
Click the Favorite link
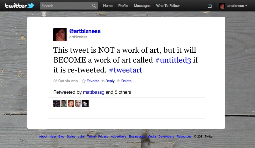pos(93,81)
